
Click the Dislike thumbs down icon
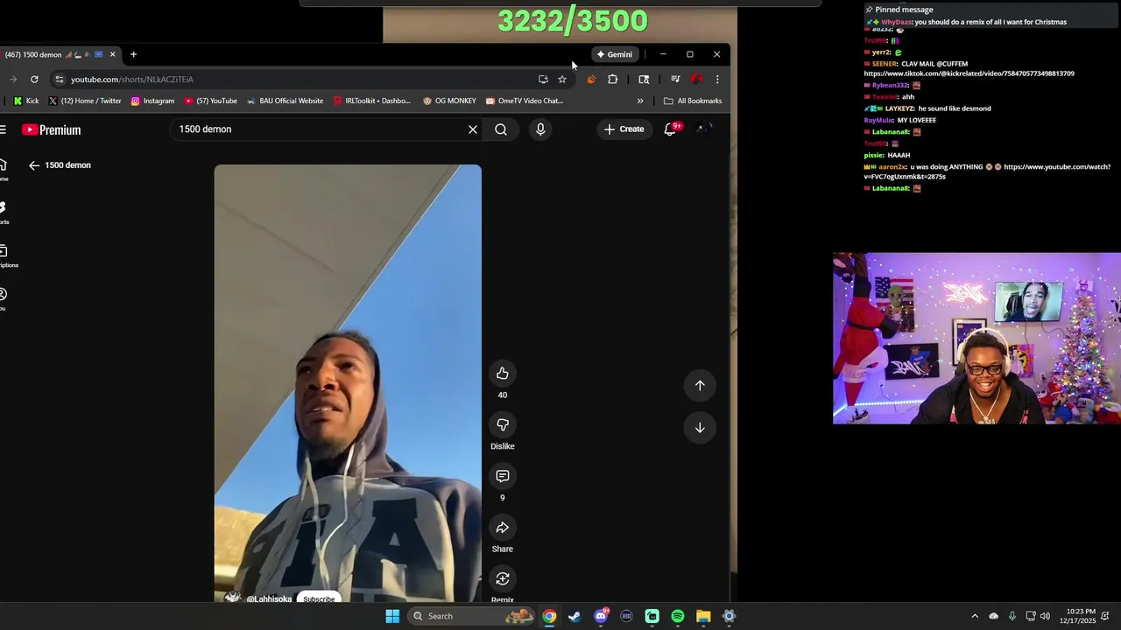(503, 425)
